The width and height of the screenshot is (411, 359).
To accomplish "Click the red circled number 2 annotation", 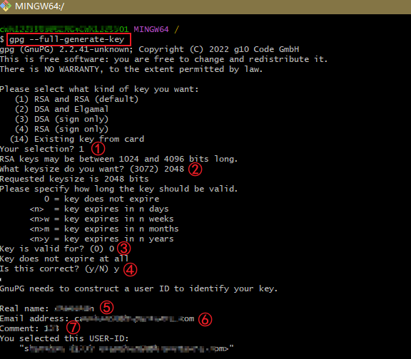I will [x=196, y=170].
